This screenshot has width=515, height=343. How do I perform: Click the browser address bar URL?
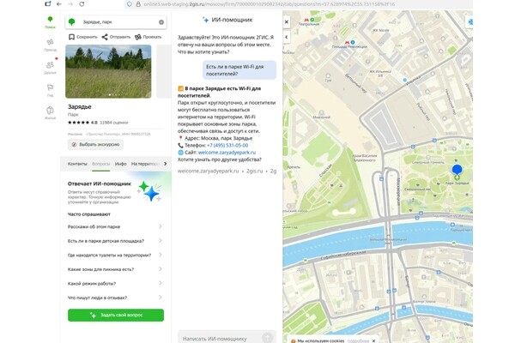click(270, 4)
